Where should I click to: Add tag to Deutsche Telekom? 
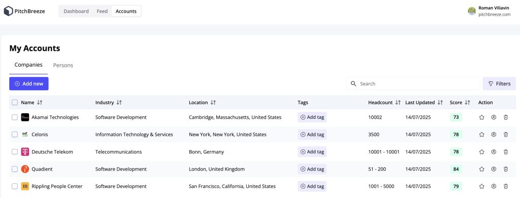tap(312, 152)
